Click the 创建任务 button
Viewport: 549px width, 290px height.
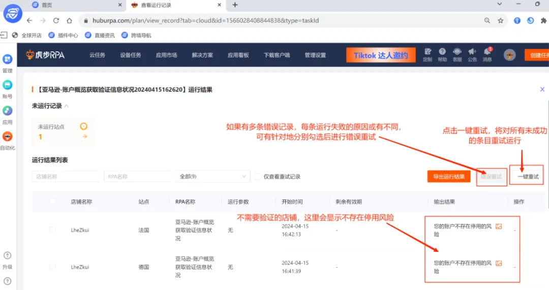point(537,55)
